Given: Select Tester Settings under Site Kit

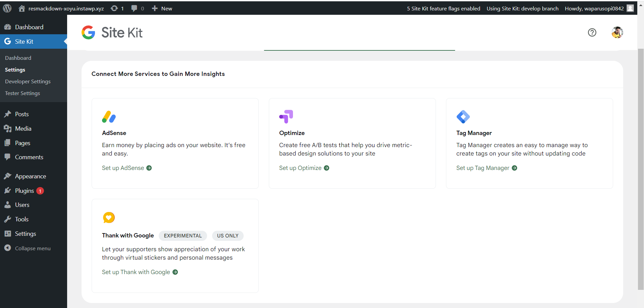Looking at the screenshot, I should pyautogui.click(x=22, y=93).
